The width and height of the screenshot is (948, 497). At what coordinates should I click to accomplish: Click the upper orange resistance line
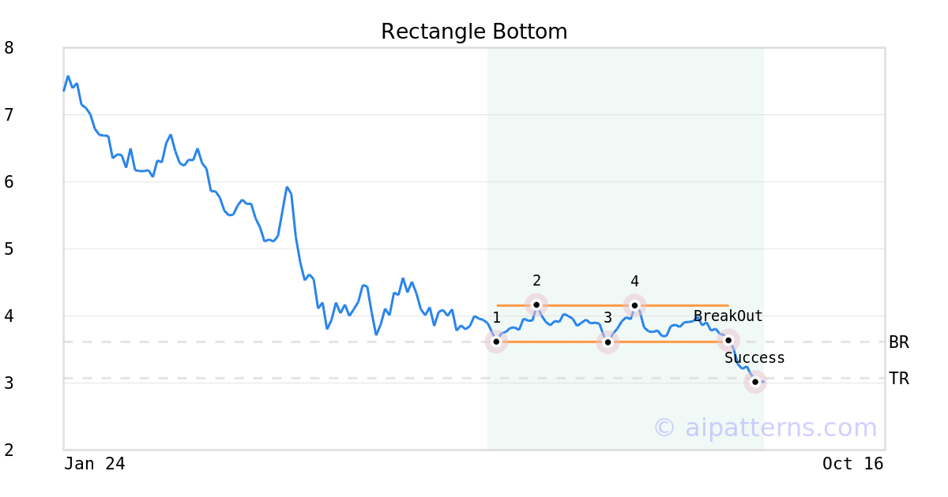(x=612, y=305)
